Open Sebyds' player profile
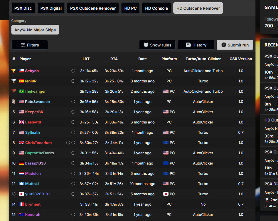The height and width of the screenshot is (221, 278). pyautogui.click(x=32, y=71)
